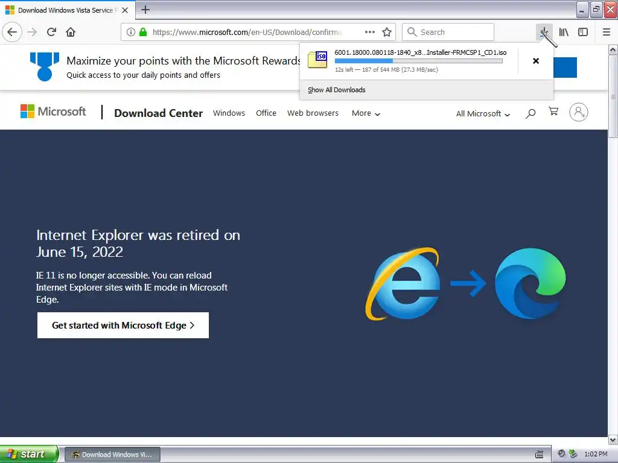Open the Windows menu item
The height and width of the screenshot is (463, 618).
tap(229, 113)
